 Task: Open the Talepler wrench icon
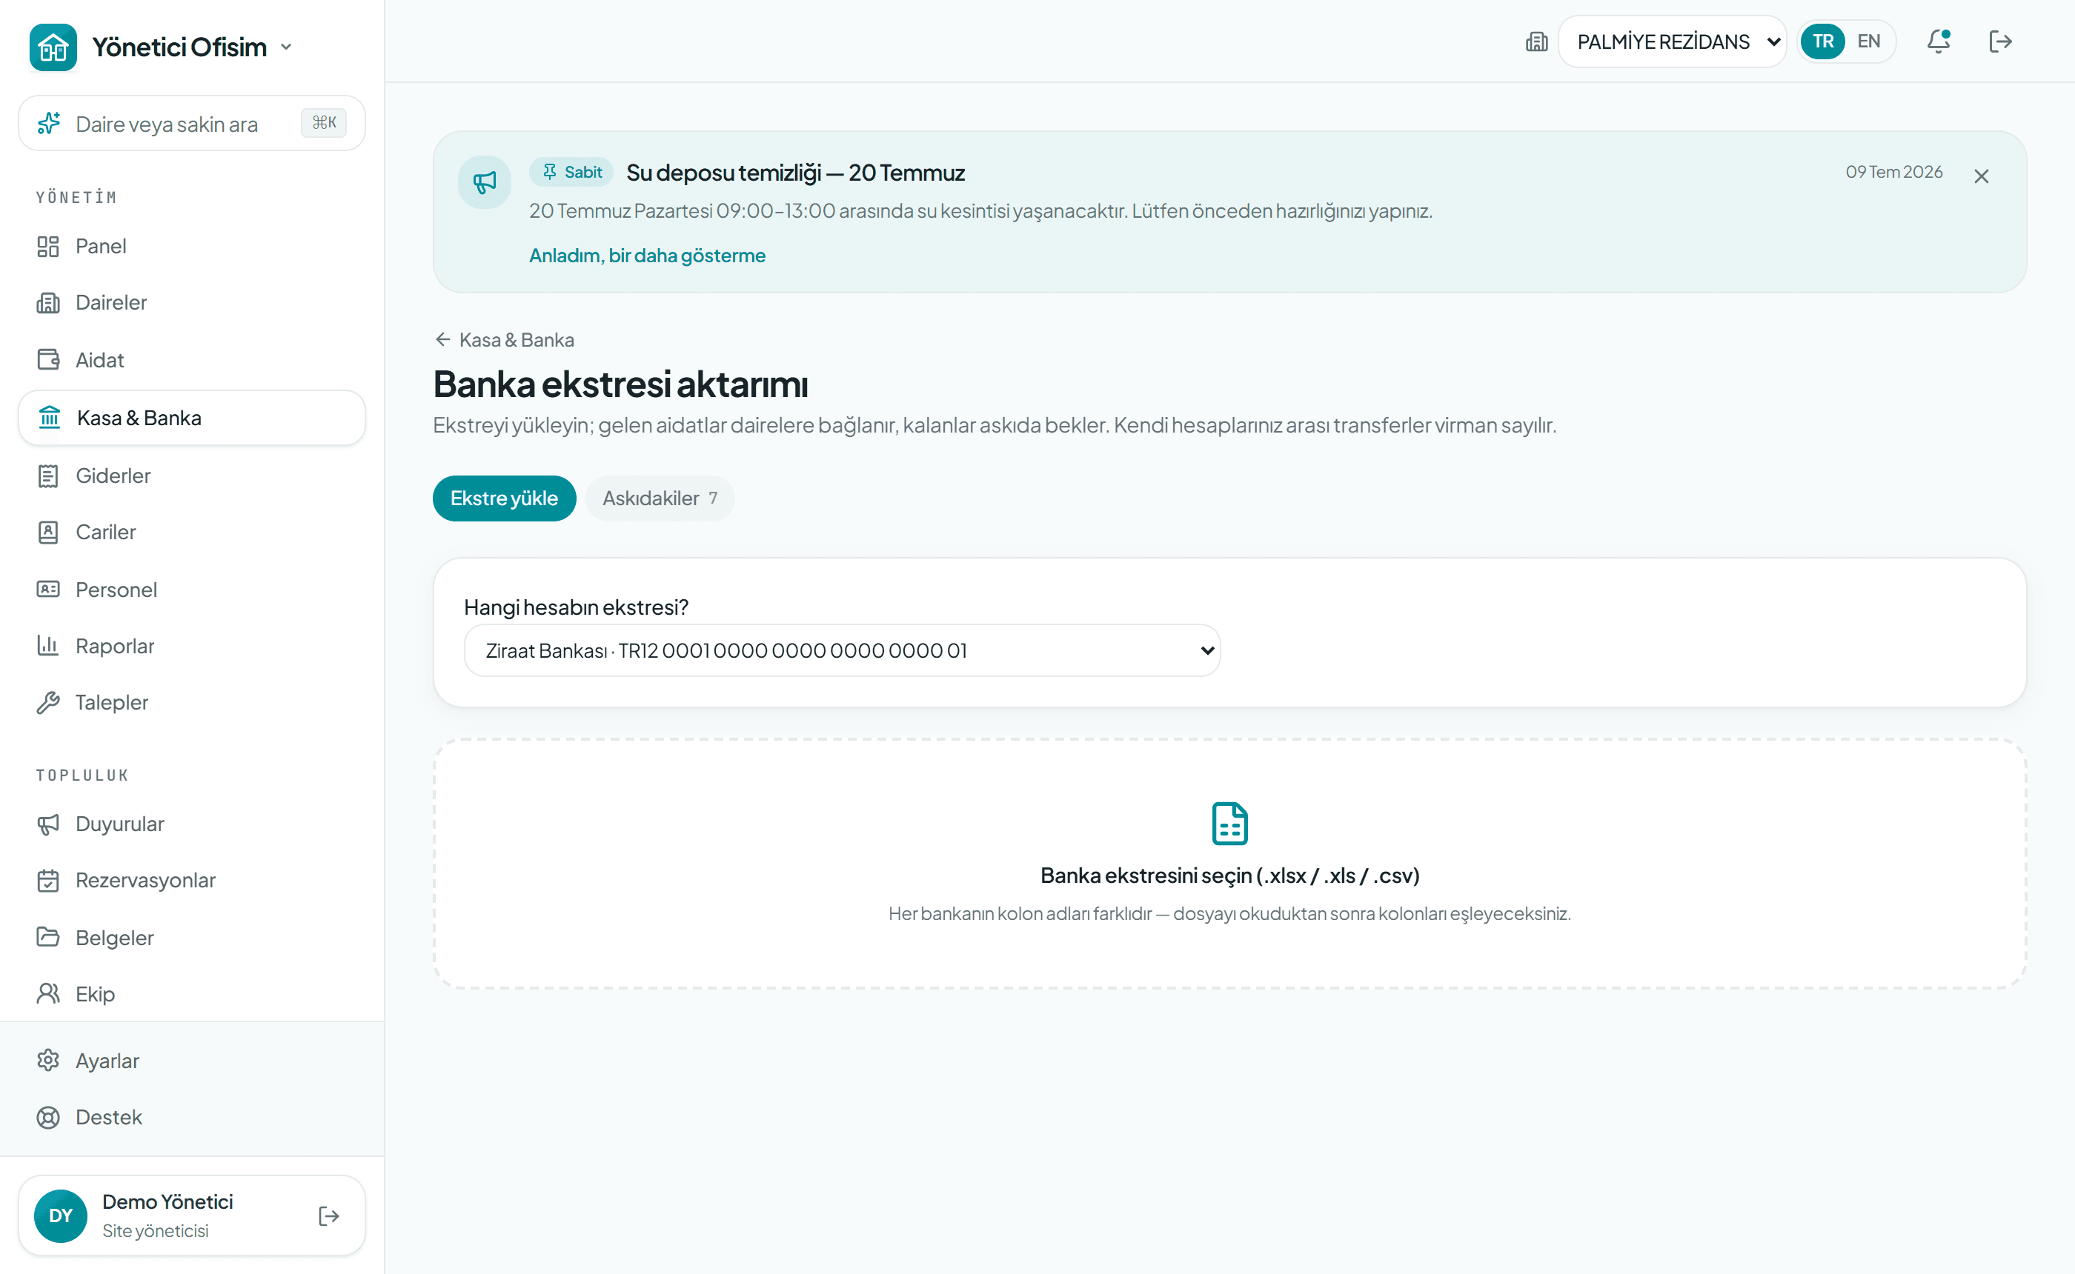coord(48,702)
